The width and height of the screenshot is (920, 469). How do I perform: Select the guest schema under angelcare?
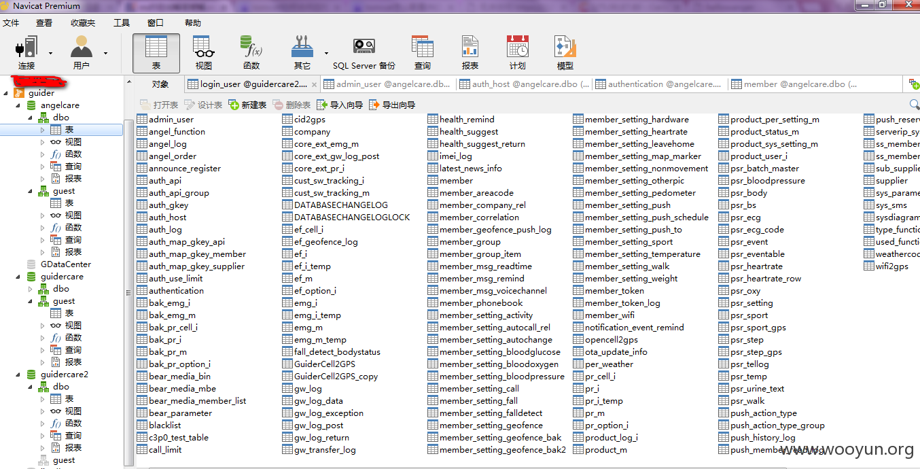click(57, 191)
